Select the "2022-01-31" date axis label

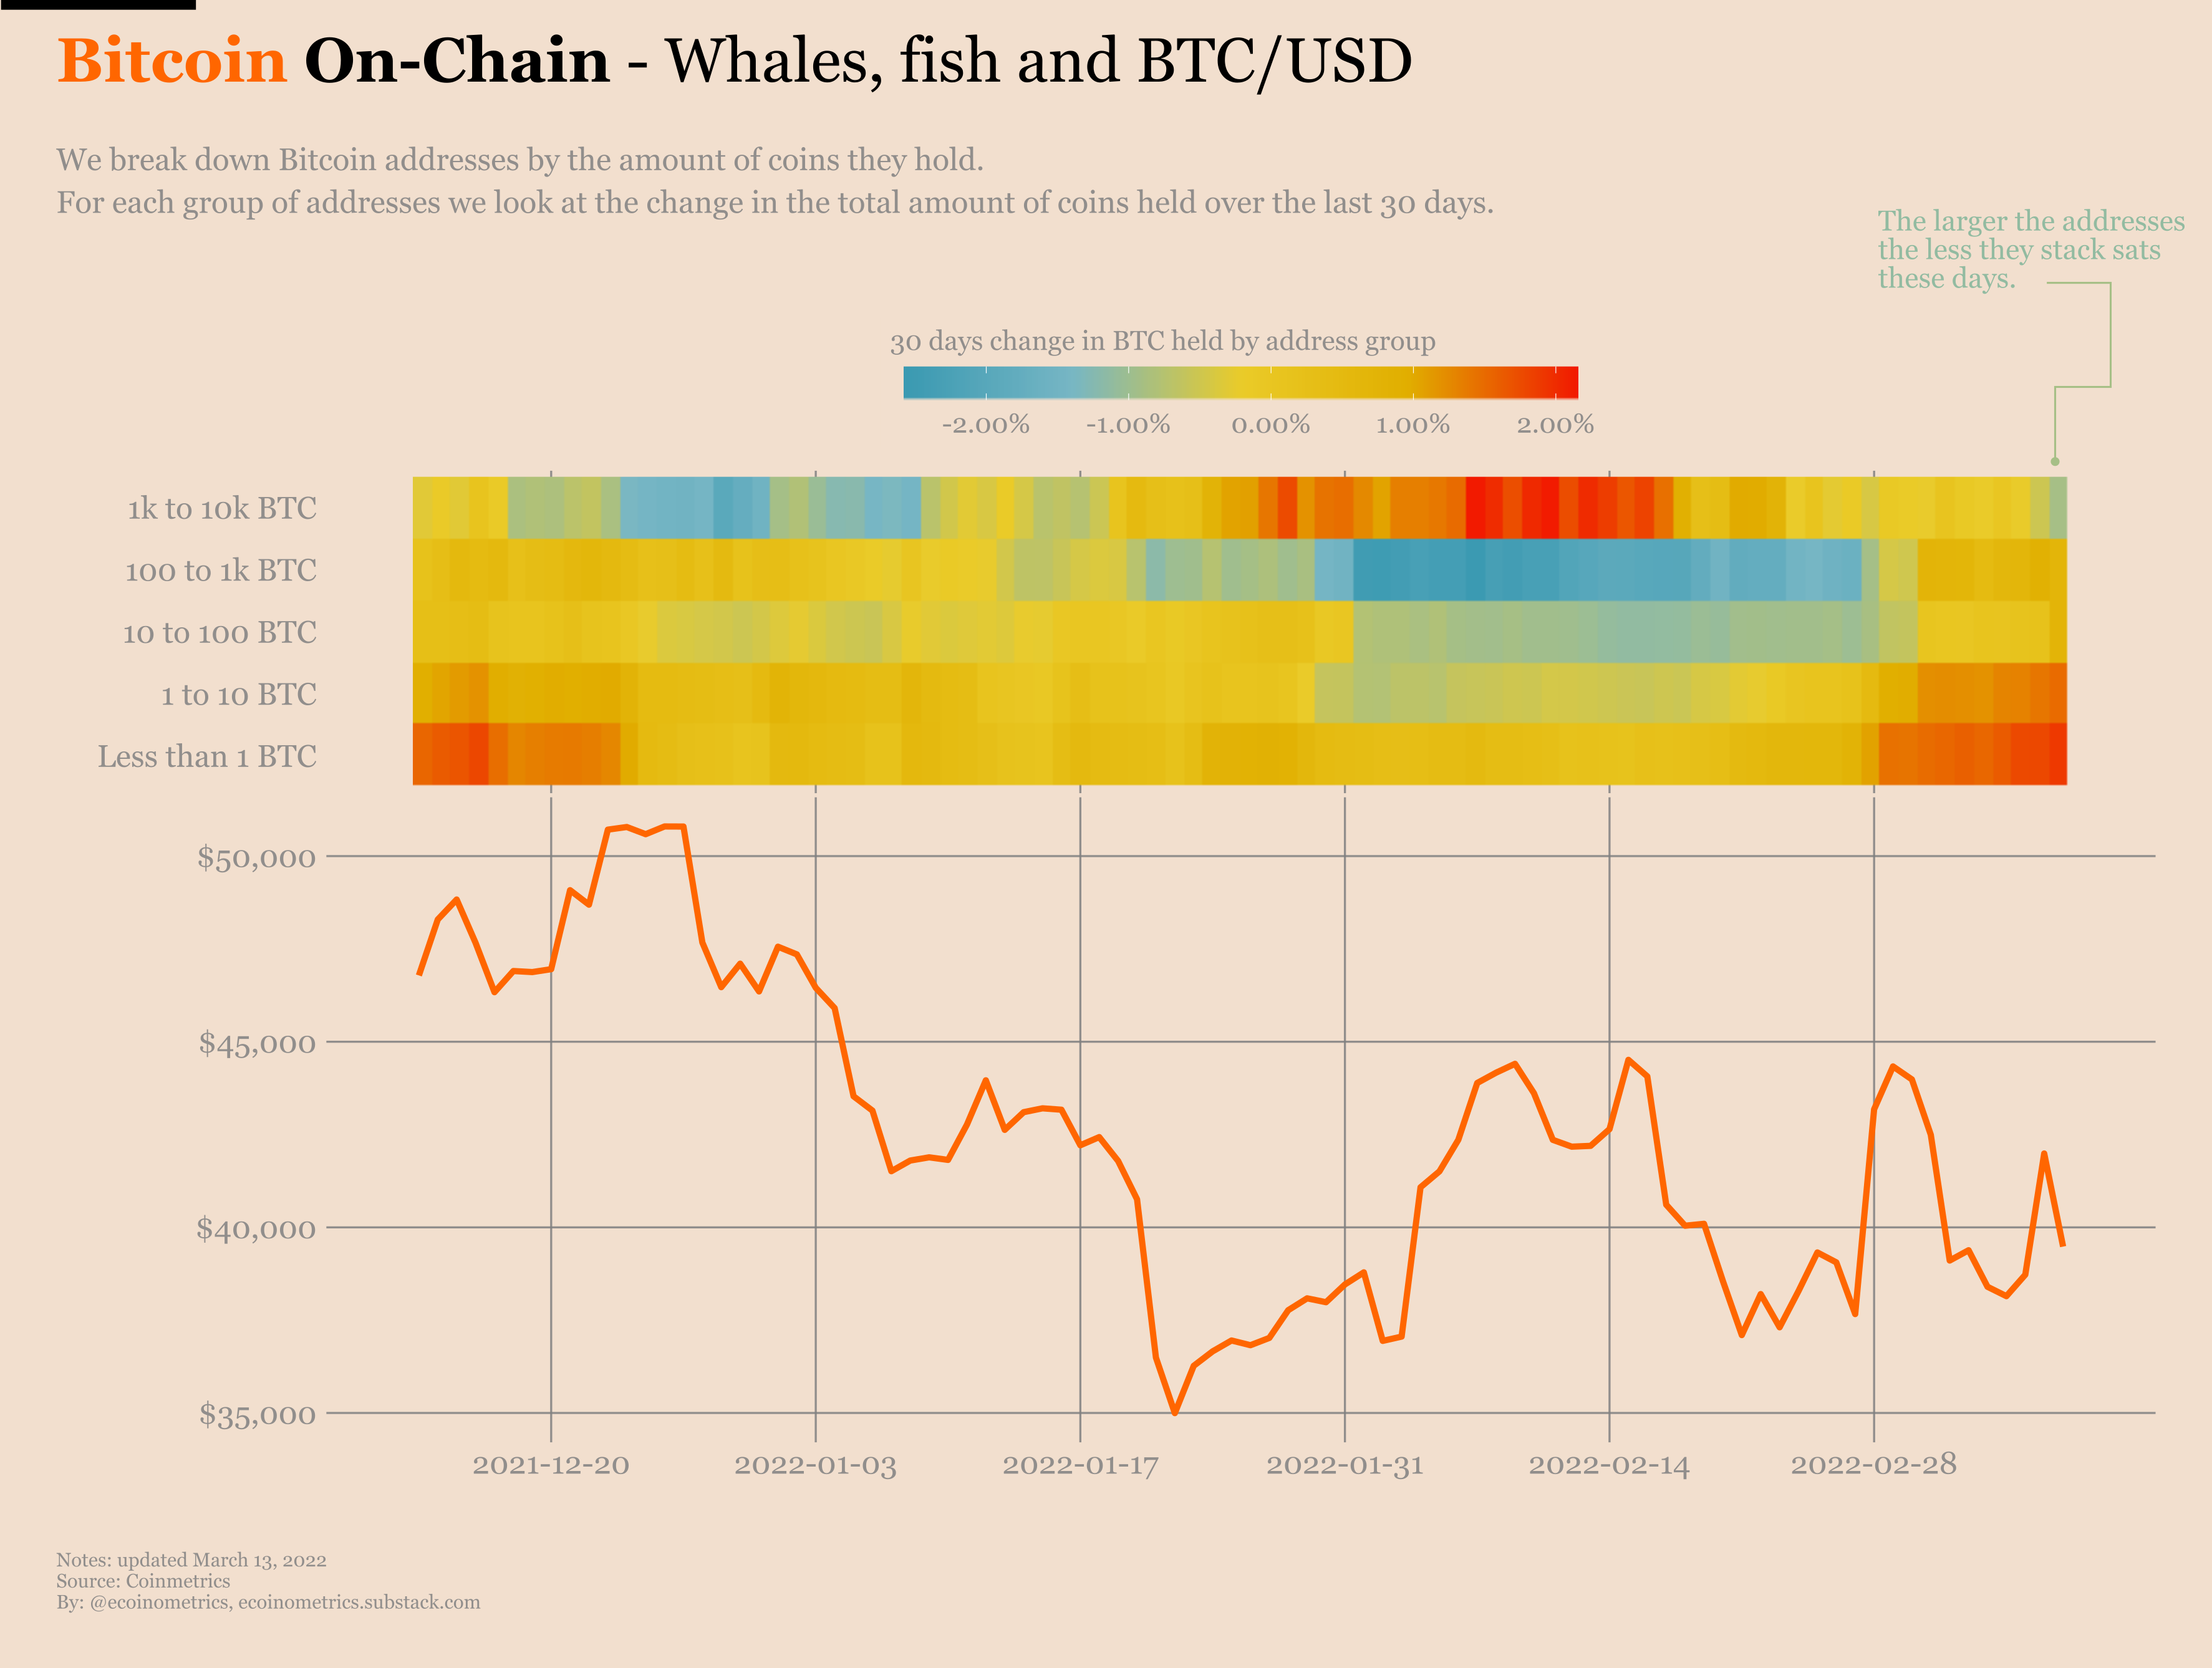[1344, 1466]
